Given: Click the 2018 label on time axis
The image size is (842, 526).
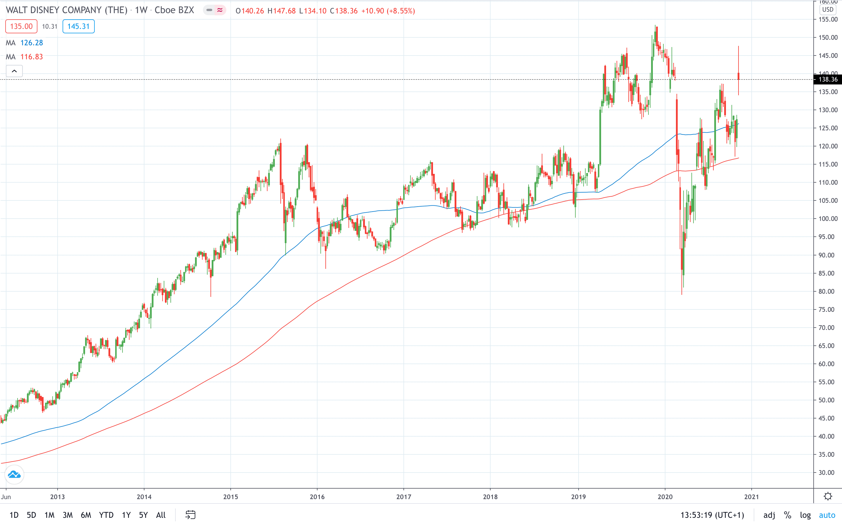Looking at the screenshot, I should [490, 496].
